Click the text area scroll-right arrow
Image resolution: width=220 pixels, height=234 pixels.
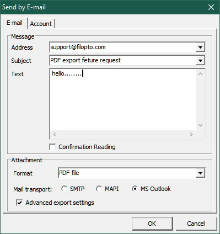[x=191, y=135]
